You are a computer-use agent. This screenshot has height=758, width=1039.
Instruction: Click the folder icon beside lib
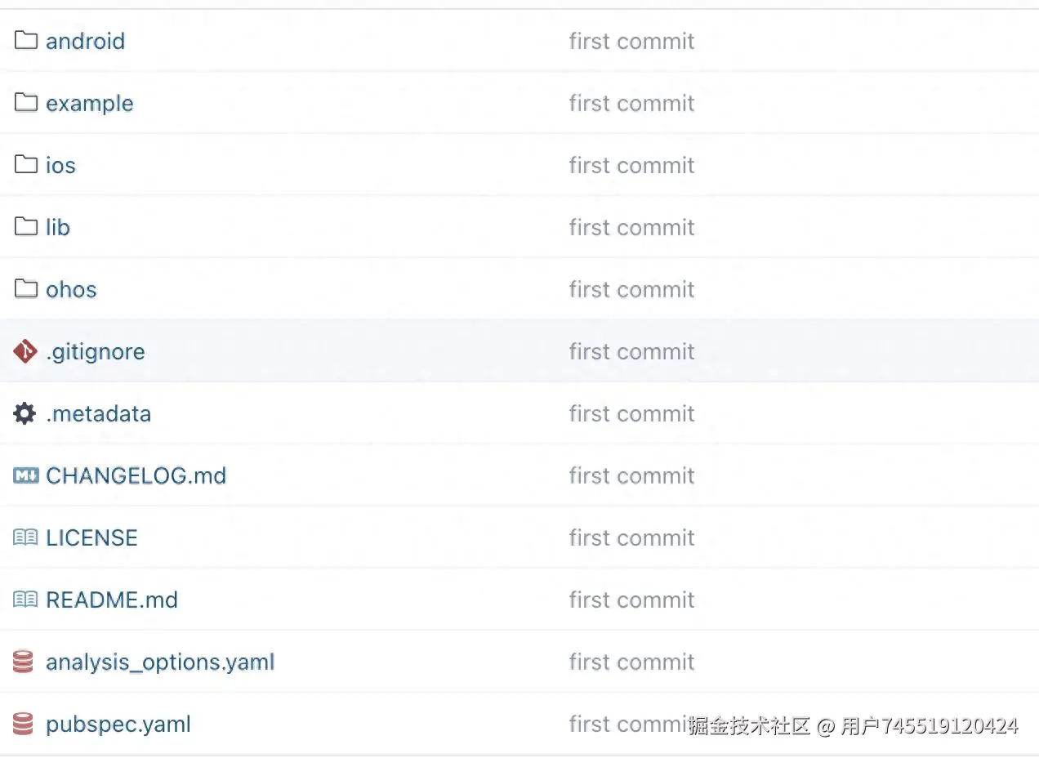point(26,226)
